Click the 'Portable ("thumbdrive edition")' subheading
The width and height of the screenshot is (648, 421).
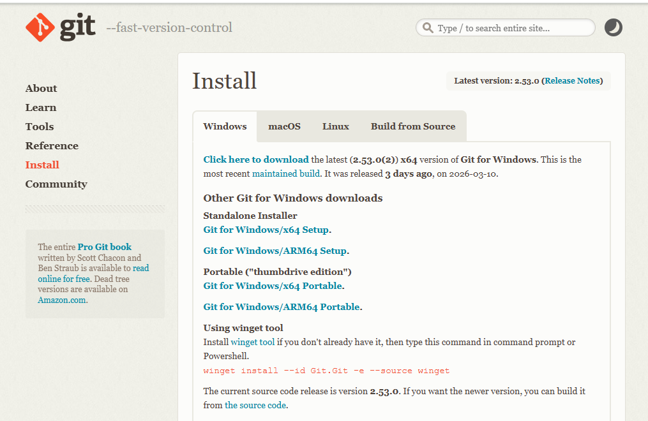(x=277, y=272)
